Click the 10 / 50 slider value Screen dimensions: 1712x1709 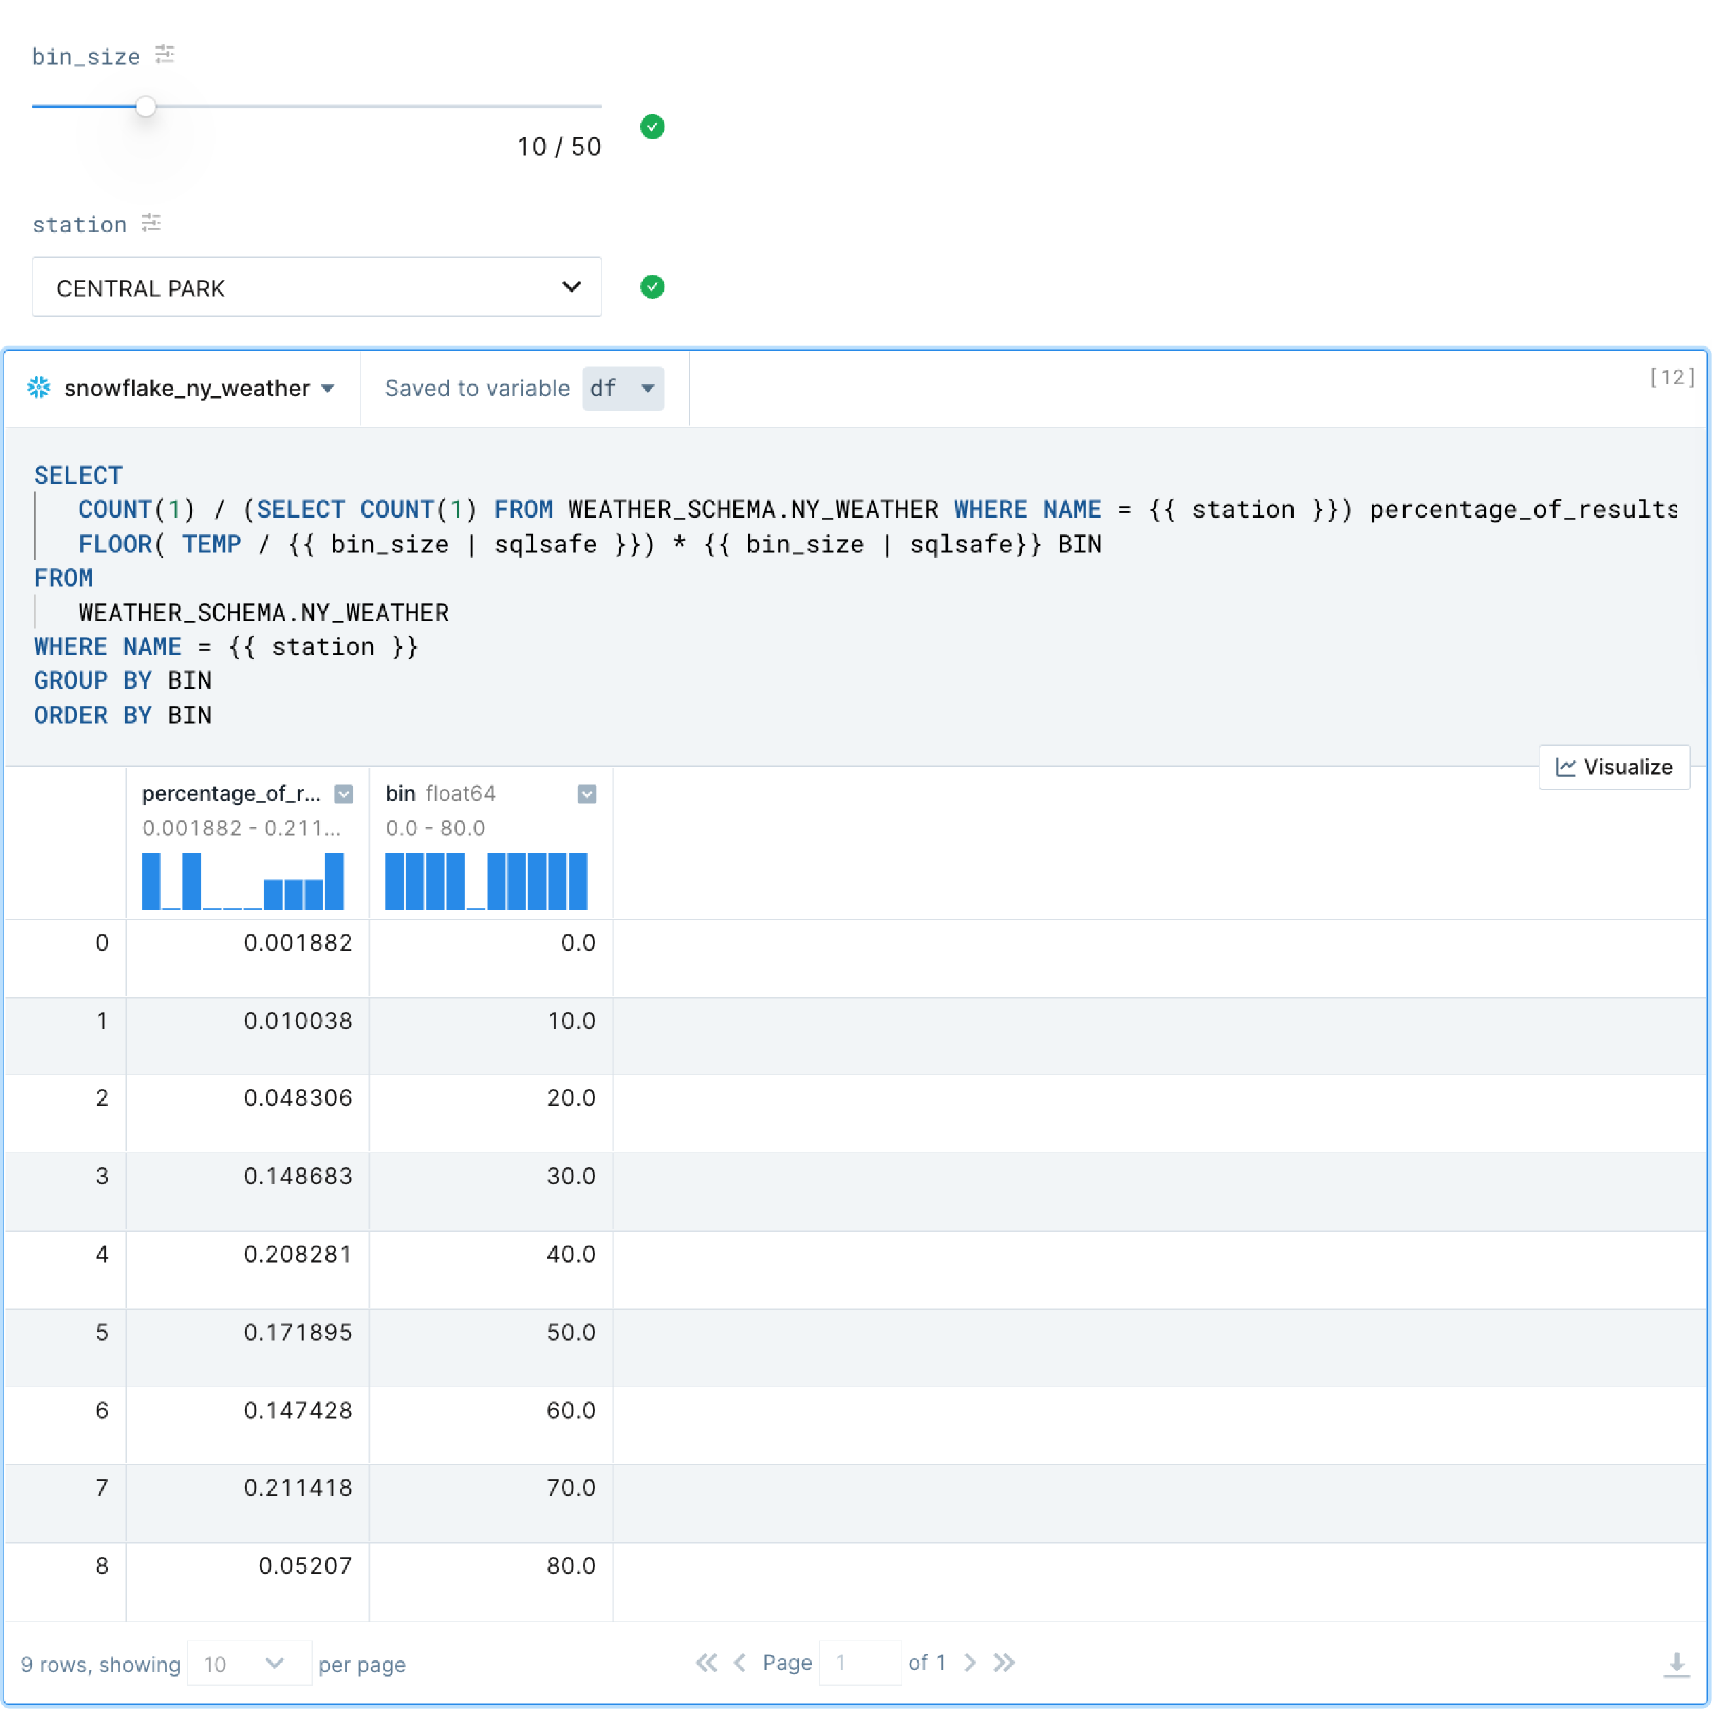pyautogui.click(x=559, y=146)
